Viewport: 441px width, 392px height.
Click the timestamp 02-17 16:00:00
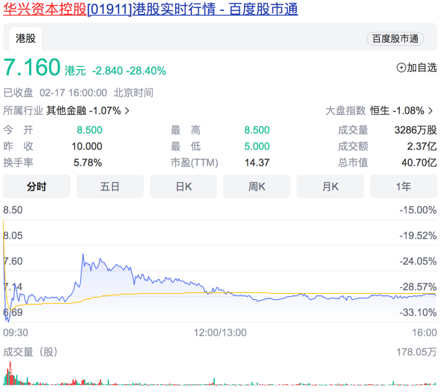click(x=73, y=93)
